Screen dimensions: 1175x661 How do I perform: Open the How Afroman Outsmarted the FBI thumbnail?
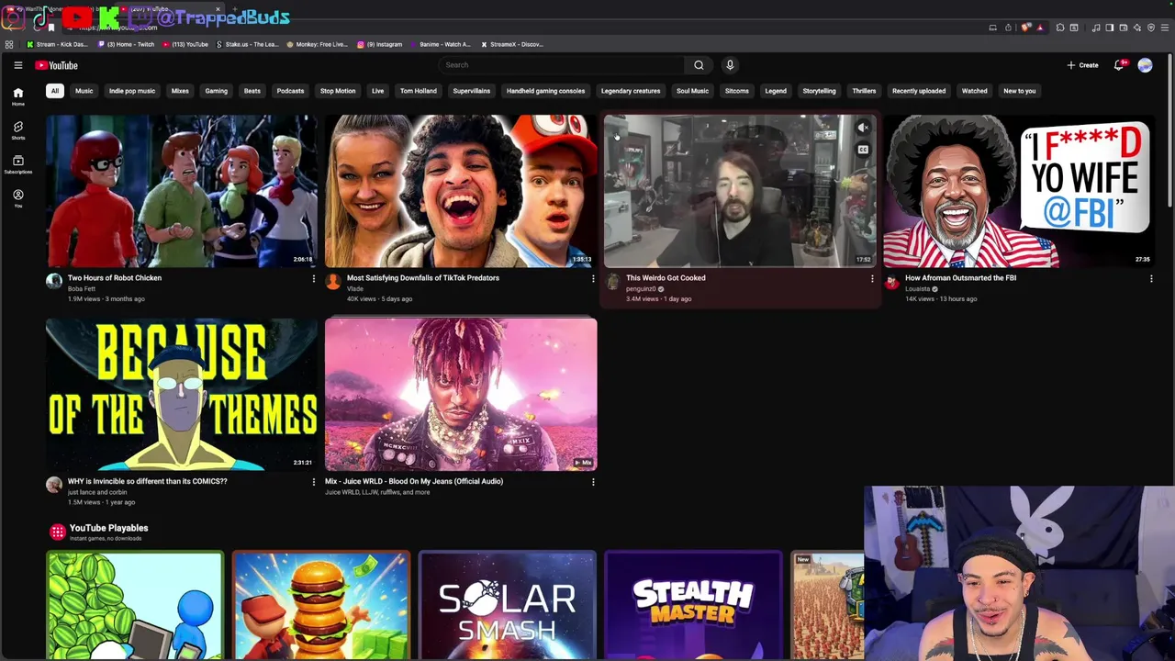(1019, 191)
